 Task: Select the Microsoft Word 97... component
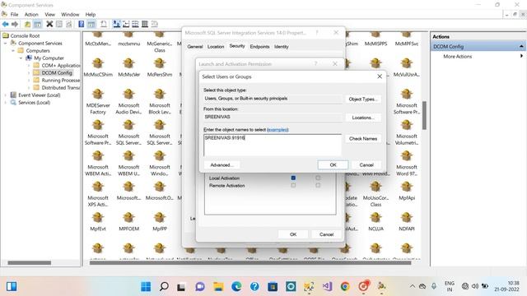point(407,163)
